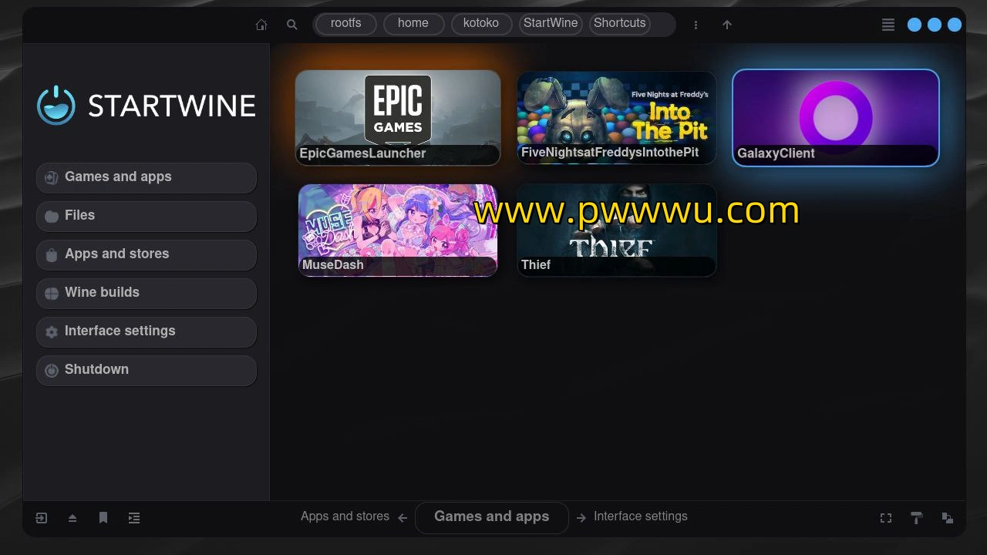987x555 pixels.
Task: Select the kotoko breadcrumb
Action: [x=481, y=24]
